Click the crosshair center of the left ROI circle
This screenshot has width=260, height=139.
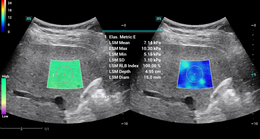tap(65, 74)
